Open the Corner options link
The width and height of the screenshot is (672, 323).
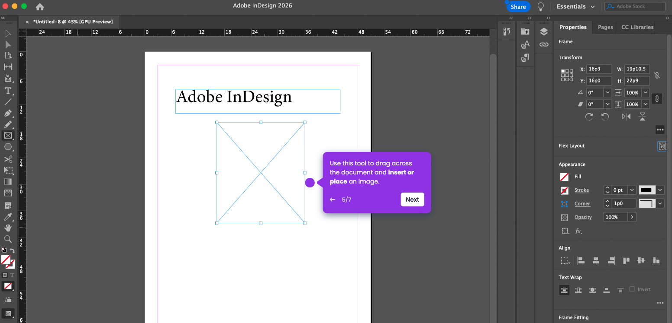point(582,204)
